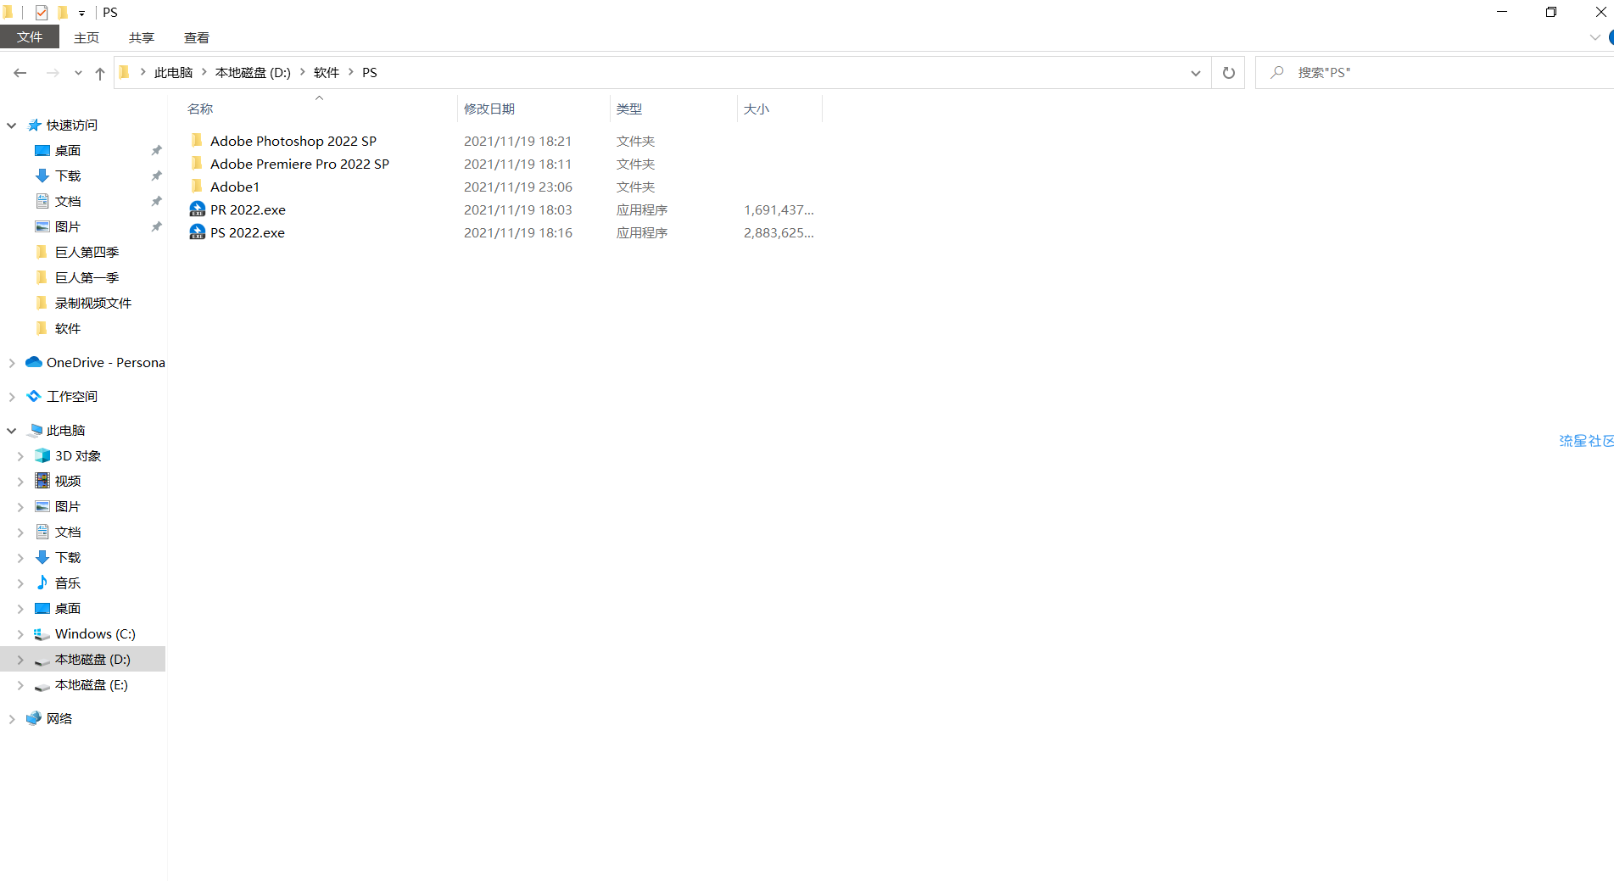Viewport: 1614px width, 881px height.
Task: Click the Windows (C:) drive icon
Action: (x=42, y=634)
